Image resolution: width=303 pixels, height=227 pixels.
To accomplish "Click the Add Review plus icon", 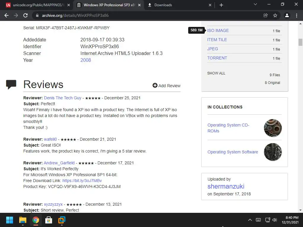I will [155, 85].
